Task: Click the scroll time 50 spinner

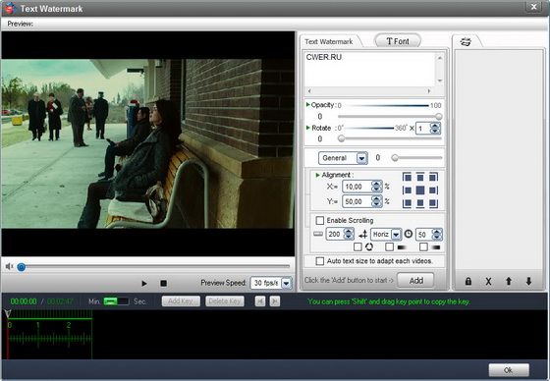Action: pos(437,235)
